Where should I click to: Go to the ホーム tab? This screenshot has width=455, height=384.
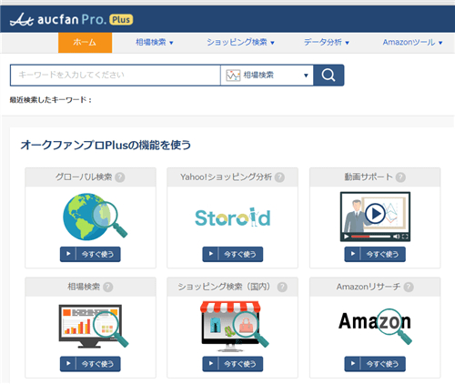pyautogui.click(x=85, y=43)
